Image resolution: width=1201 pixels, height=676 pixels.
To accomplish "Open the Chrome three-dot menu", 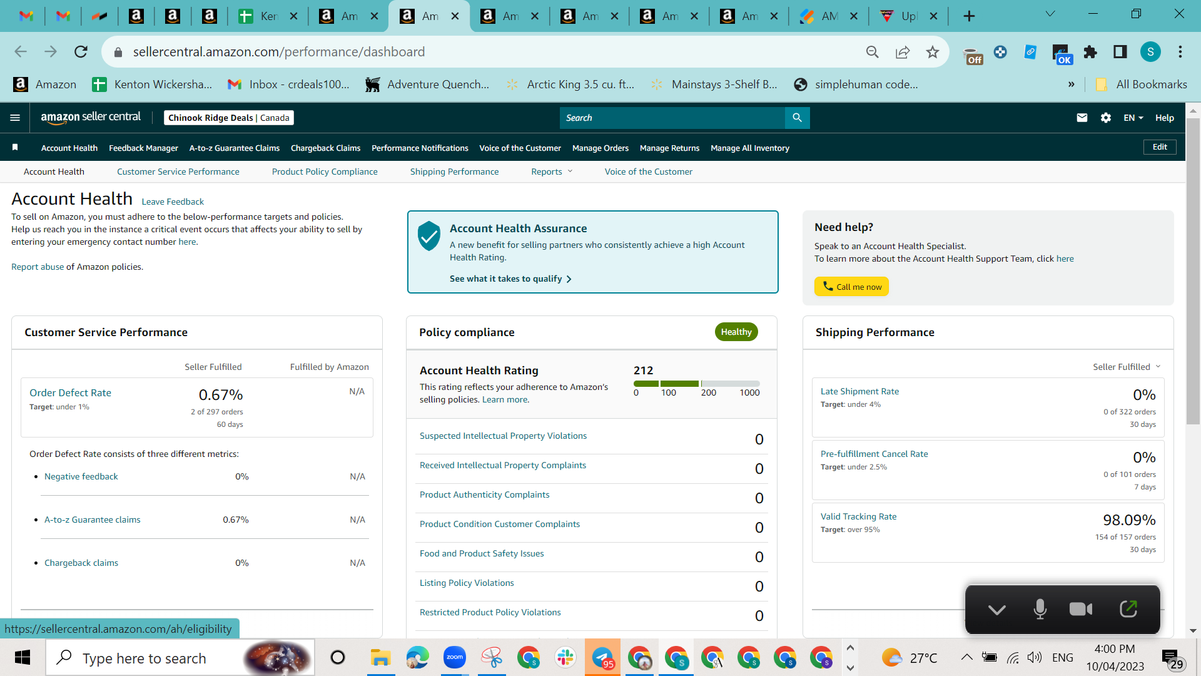I will pyautogui.click(x=1180, y=52).
